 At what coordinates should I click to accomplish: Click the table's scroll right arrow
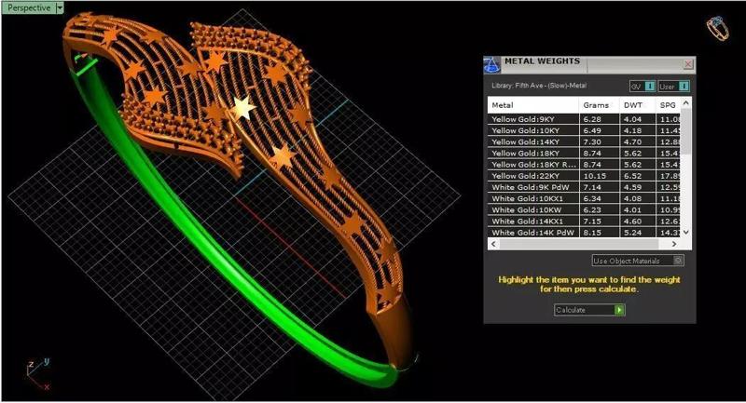pyautogui.click(x=673, y=244)
